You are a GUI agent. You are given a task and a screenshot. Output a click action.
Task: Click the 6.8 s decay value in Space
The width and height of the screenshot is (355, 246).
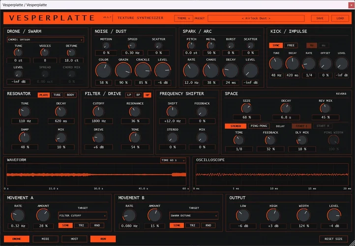point(286,117)
